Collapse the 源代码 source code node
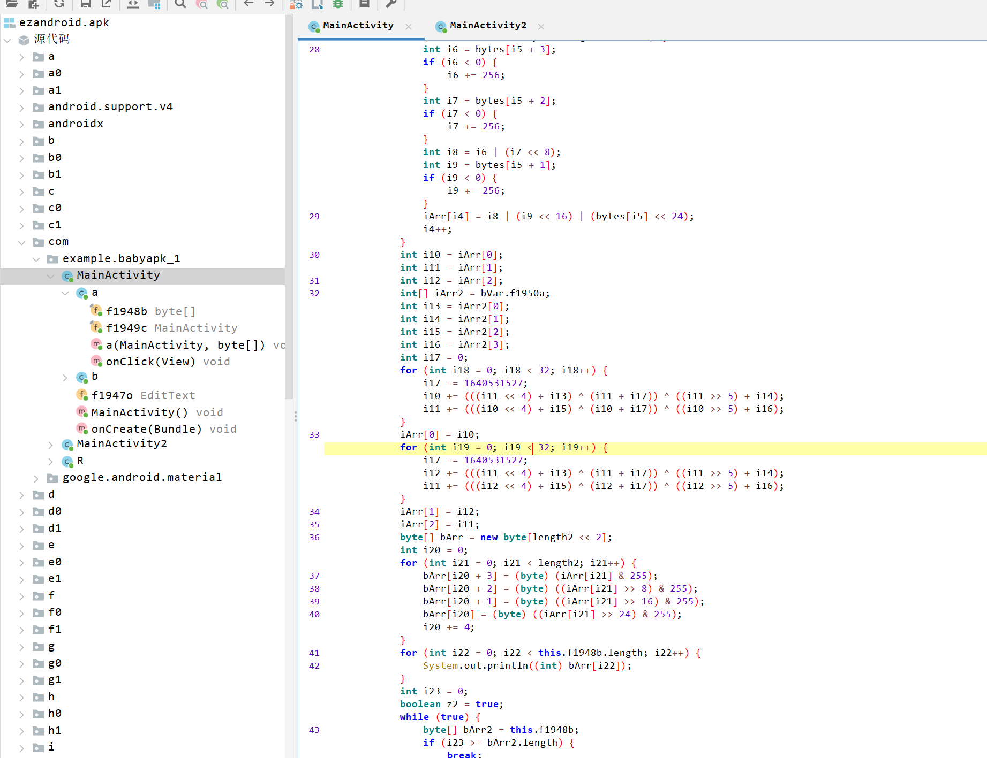987x758 pixels. click(x=7, y=40)
